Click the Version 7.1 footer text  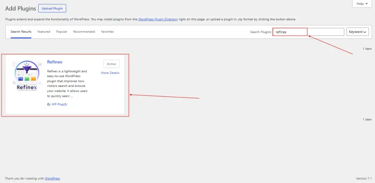(364, 179)
